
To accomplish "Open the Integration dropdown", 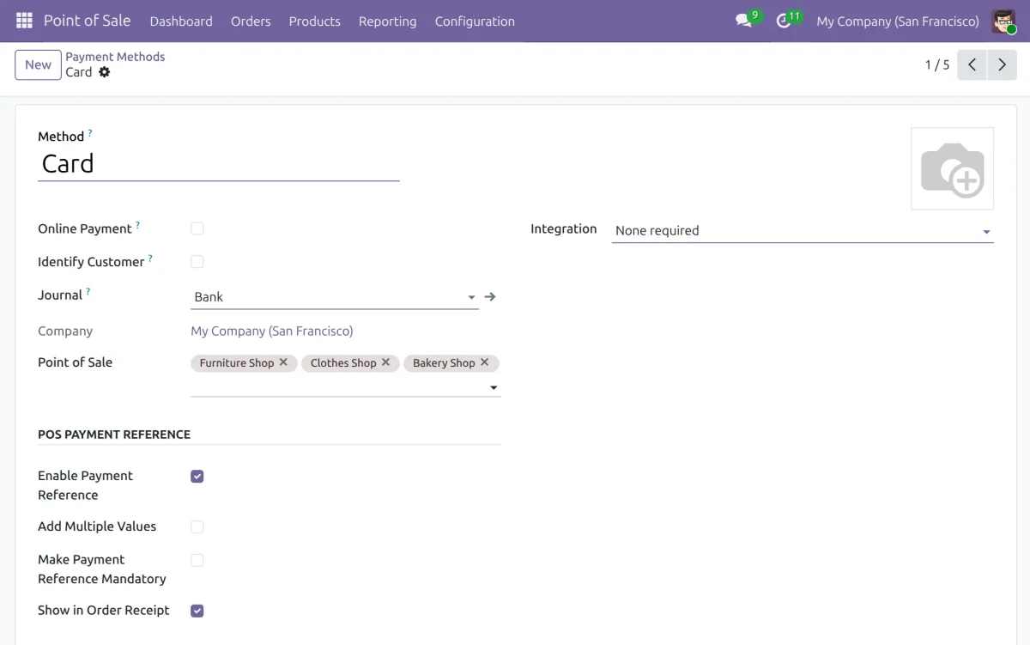I will pos(803,230).
